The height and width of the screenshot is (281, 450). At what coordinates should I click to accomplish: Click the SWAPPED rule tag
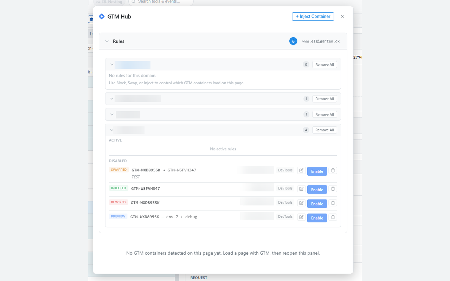coord(119,170)
